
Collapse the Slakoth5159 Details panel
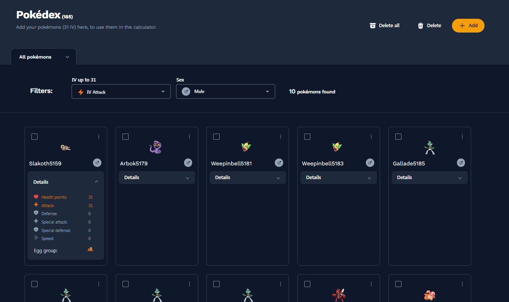(66, 182)
